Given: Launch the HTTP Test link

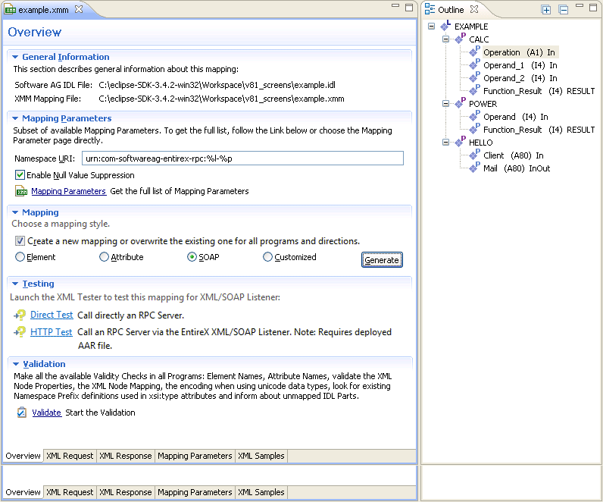Looking at the screenshot, I should [52, 332].
